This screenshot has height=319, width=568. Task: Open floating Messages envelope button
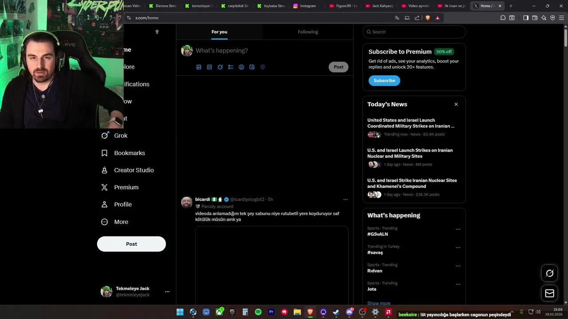[549, 293]
